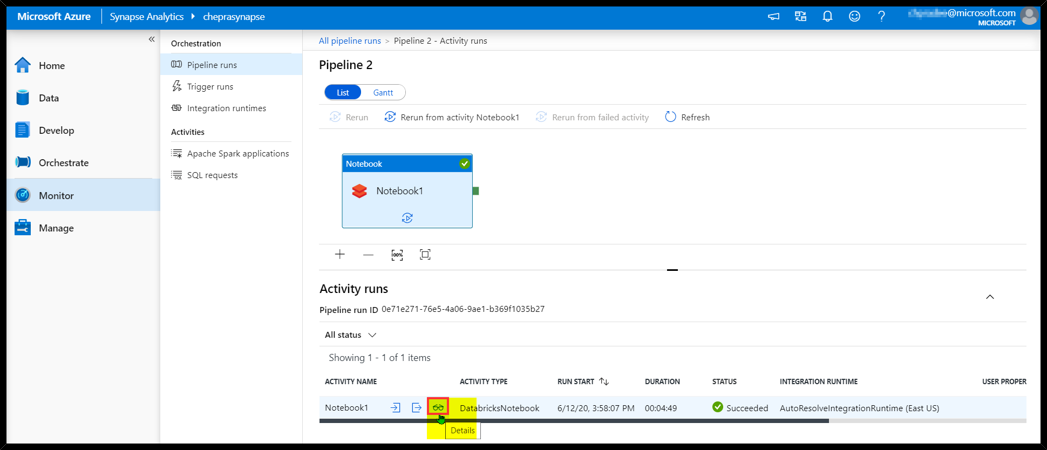
Task: Click the Status column header
Action: tap(724, 381)
